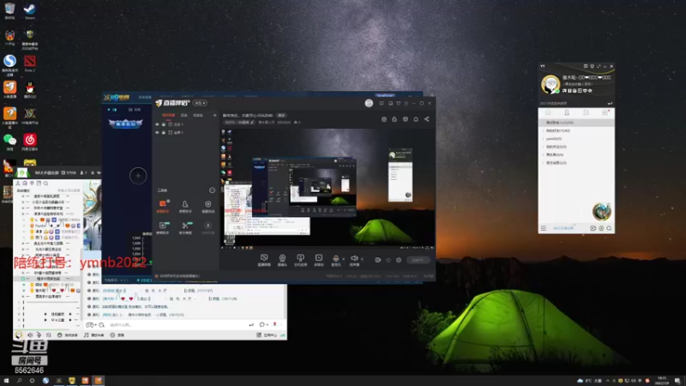Image resolution: width=686 pixels, height=386 pixels.
Task: Open the apps grid tab in the YY window
Action: [605, 113]
